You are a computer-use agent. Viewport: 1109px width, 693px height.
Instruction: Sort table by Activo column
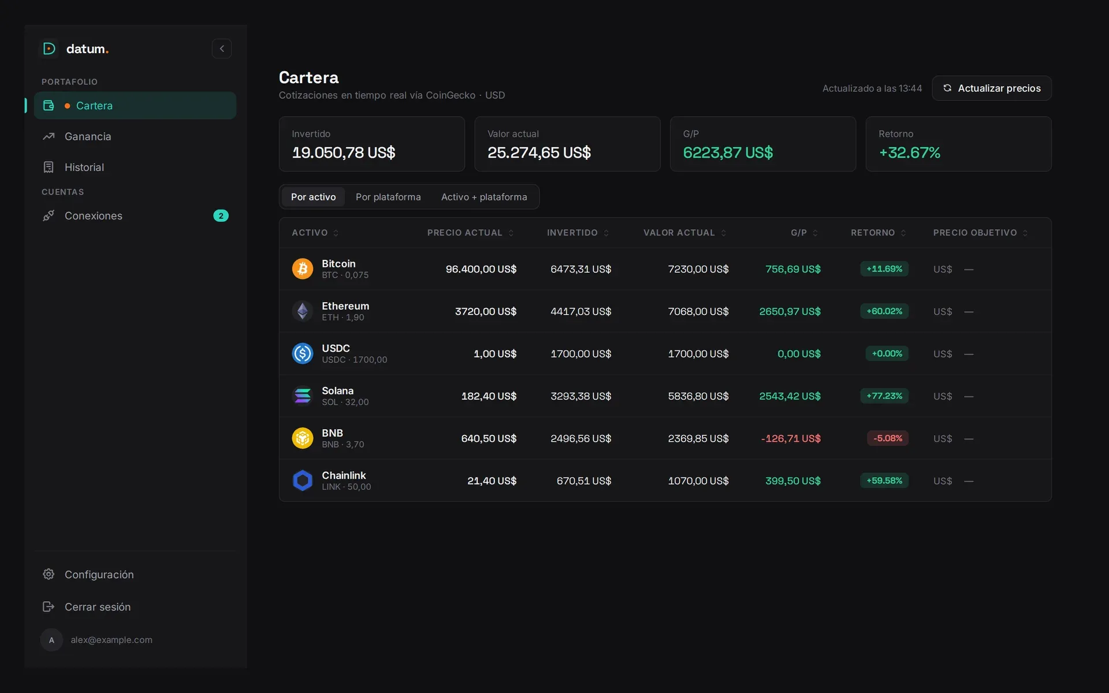(315, 233)
